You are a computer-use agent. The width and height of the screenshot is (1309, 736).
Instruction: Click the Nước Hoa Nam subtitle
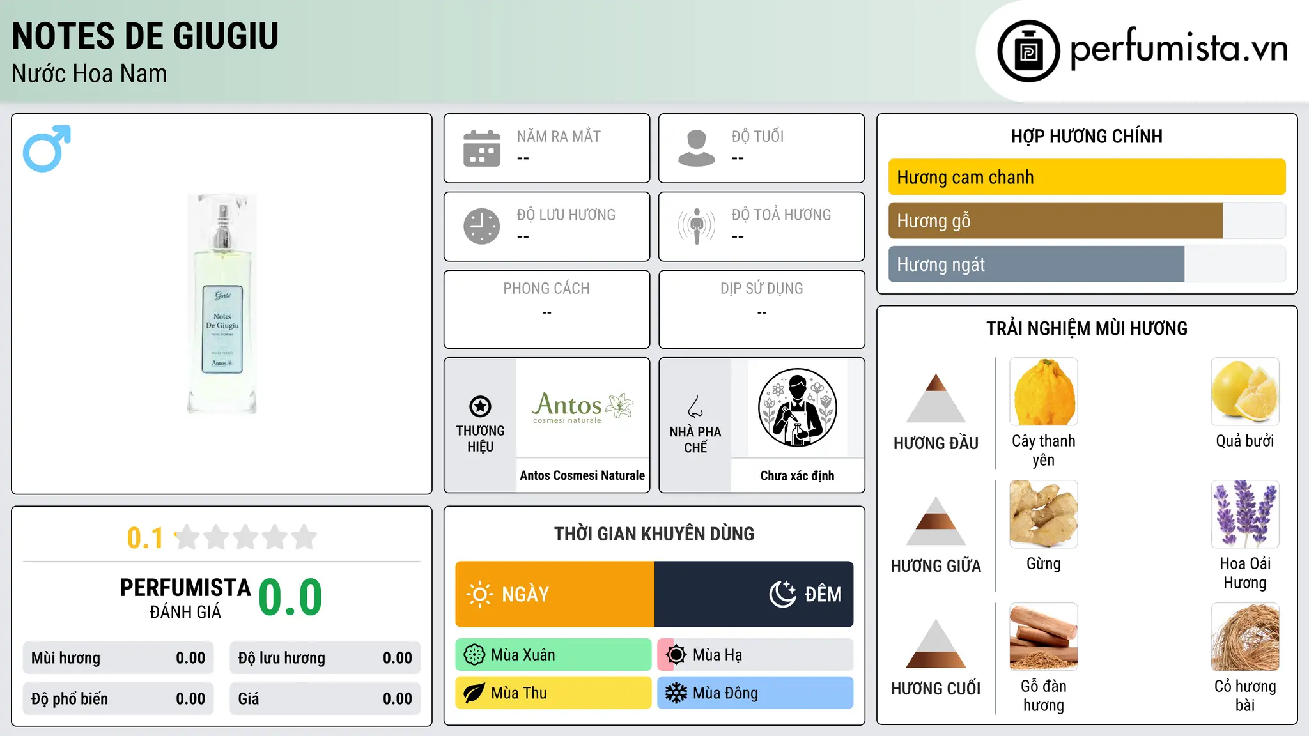(89, 73)
